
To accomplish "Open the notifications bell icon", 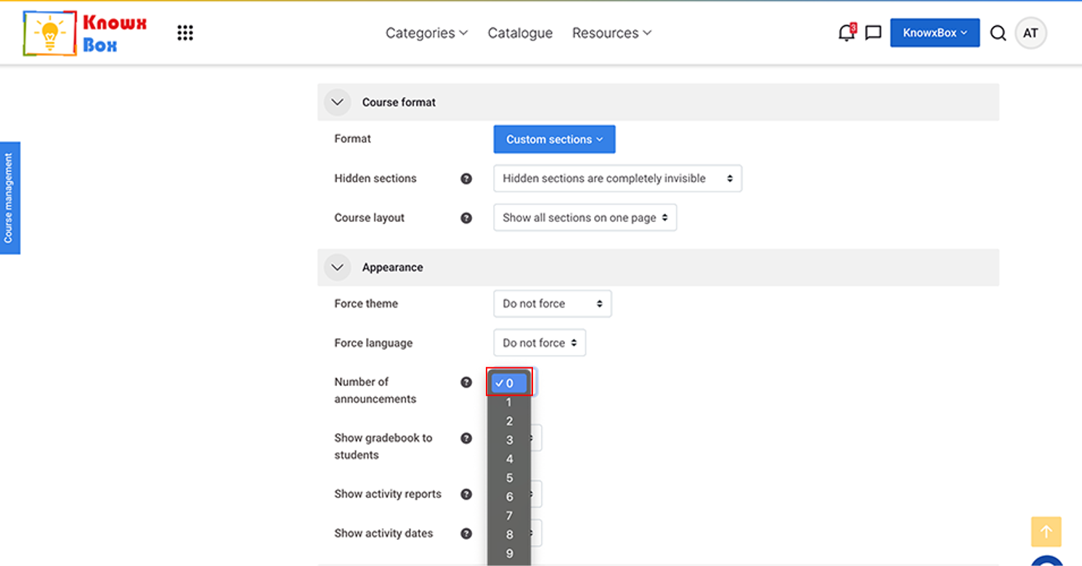I will pyautogui.click(x=846, y=33).
